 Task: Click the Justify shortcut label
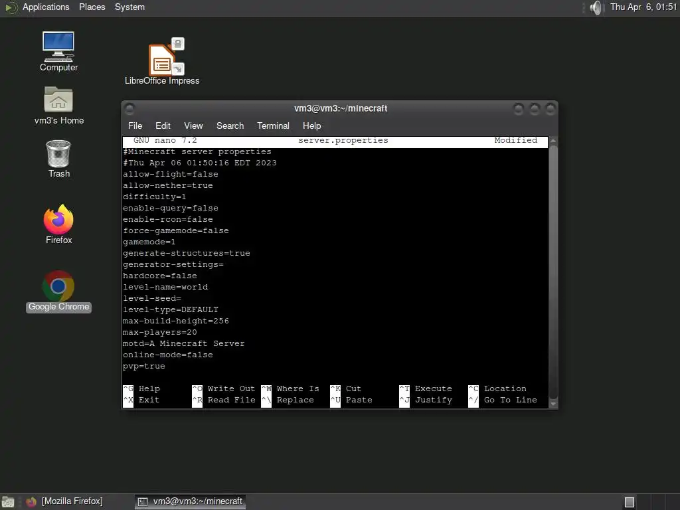433,400
